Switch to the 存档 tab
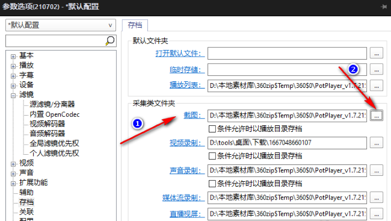 coord(135,25)
